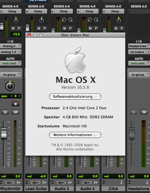Screen dimensions: 150x193
Task: Click the -13.5 send level readout
Action: click(16, 34)
